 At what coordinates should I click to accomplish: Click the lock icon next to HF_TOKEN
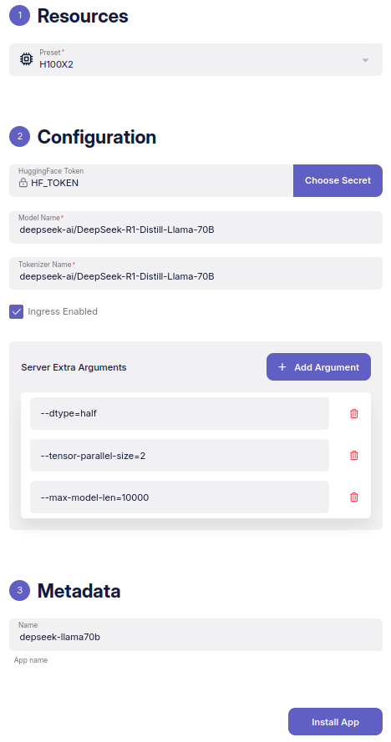click(x=23, y=183)
